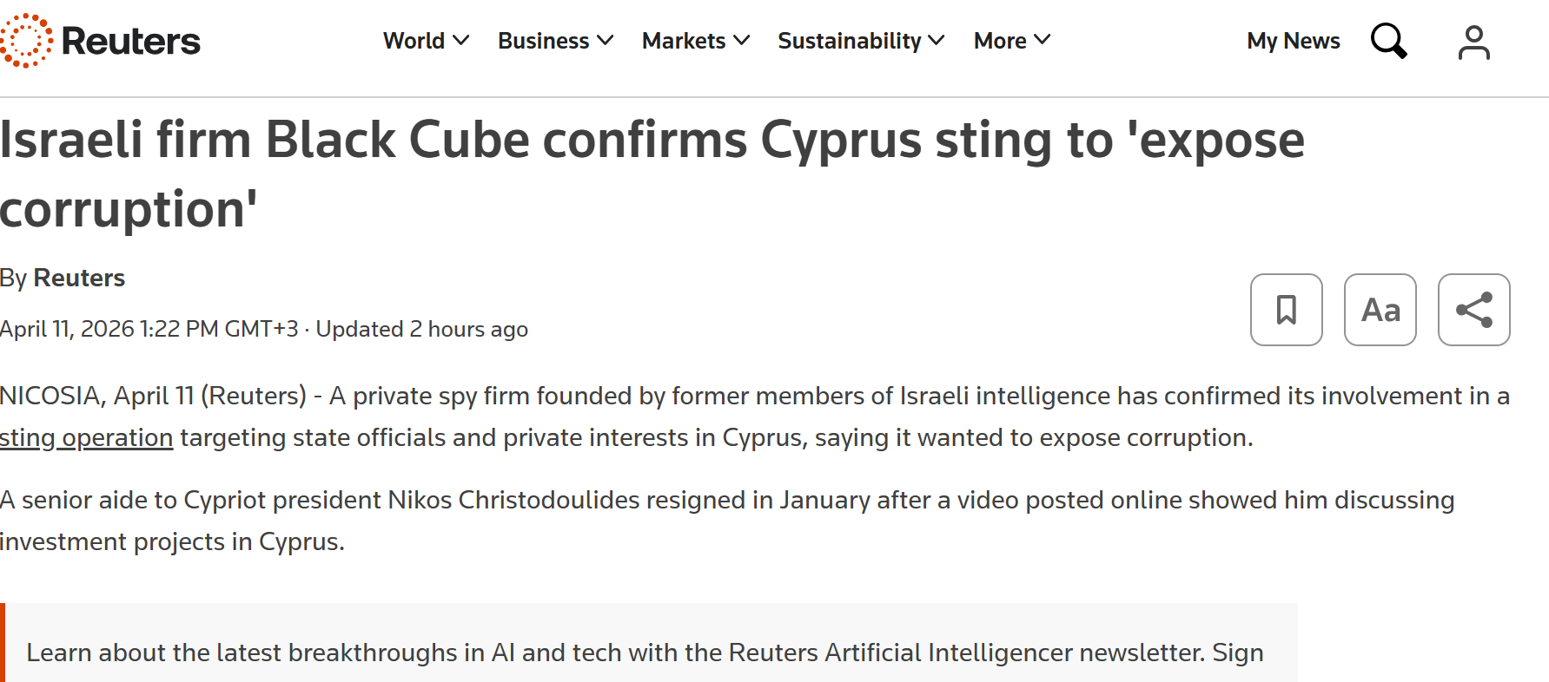1549x682 pixels.
Task: Click the 'Updated 2 hours ago' text
Action: 421,329
